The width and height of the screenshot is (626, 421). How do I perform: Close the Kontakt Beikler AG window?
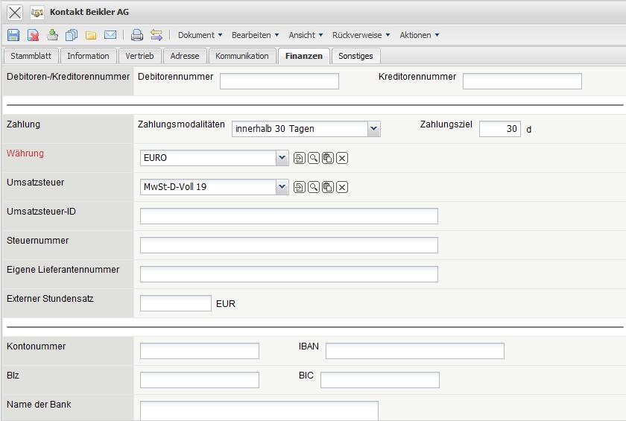coord(14,13)
